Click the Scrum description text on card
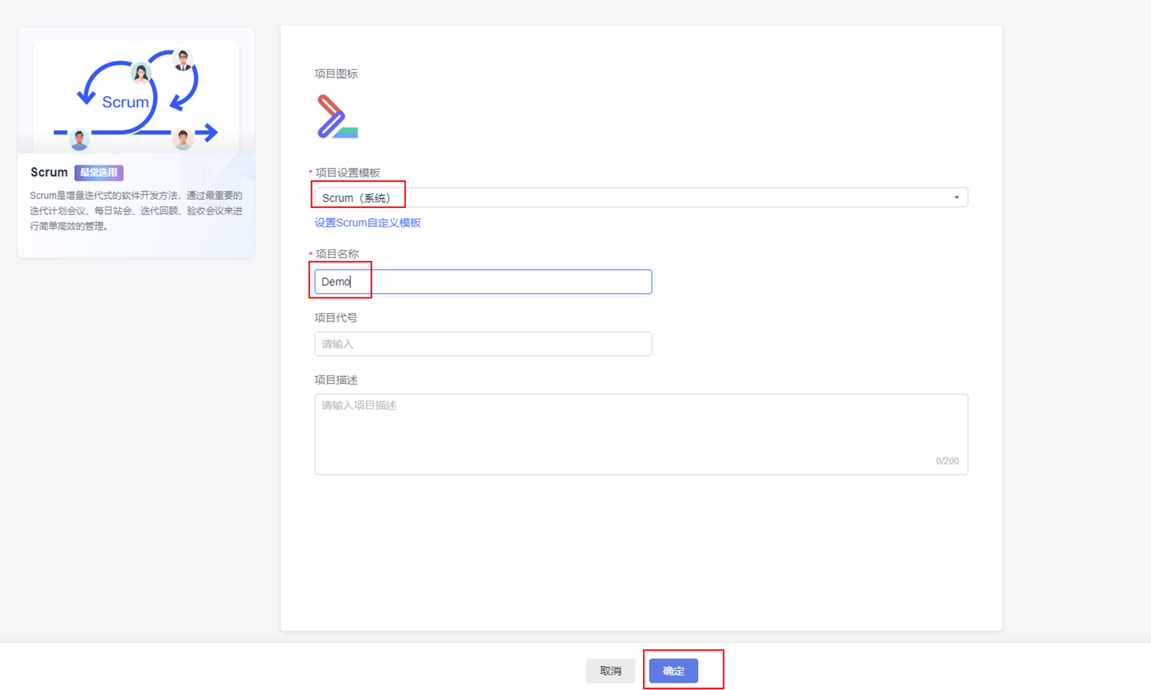The image size is (1151, 690). click(x=136, y=211)
